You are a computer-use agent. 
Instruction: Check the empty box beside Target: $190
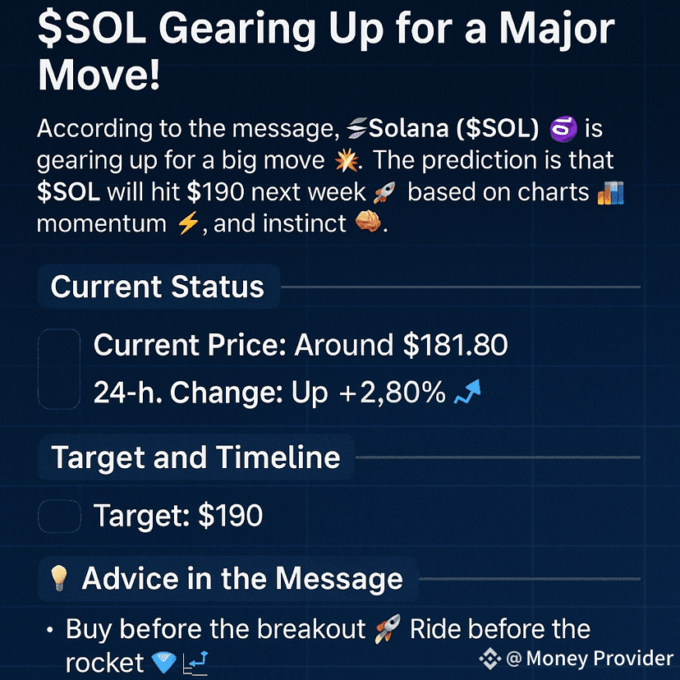[x=59, y=516]
